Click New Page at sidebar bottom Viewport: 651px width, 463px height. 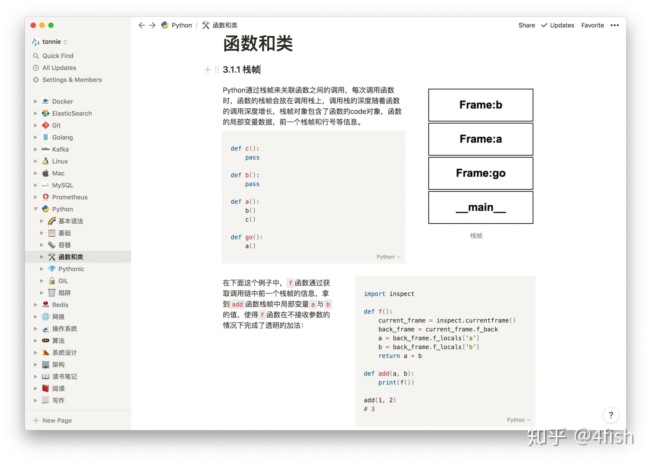point(78,421)
